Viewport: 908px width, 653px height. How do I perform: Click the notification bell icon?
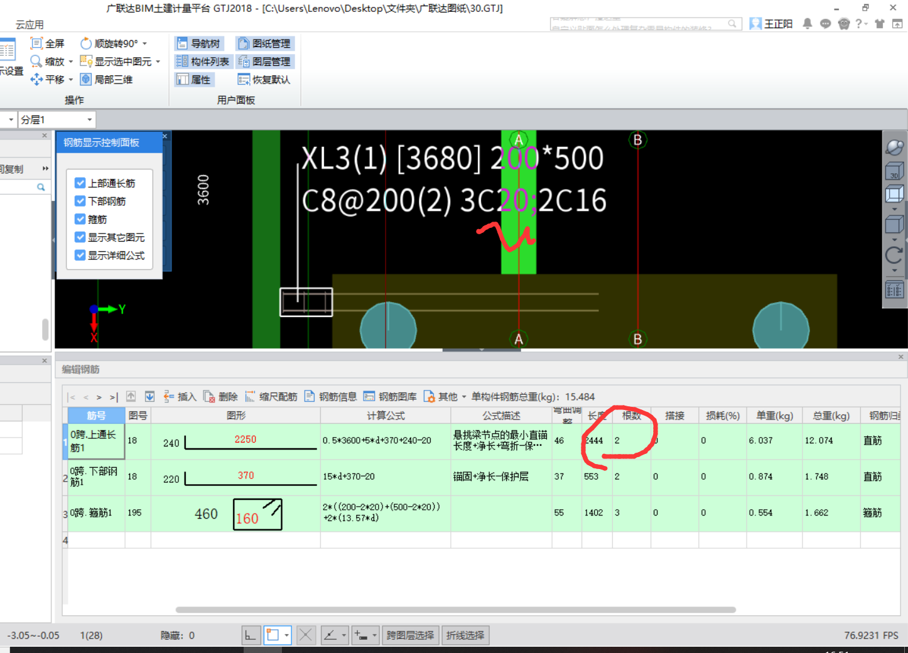click(808, 24)
